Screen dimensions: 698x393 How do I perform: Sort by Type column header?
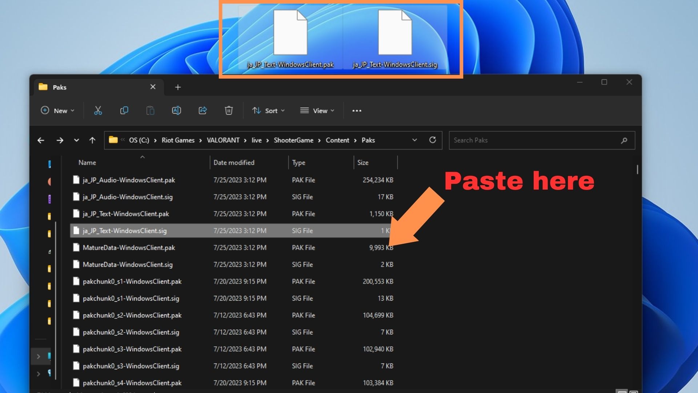[298, 163]
